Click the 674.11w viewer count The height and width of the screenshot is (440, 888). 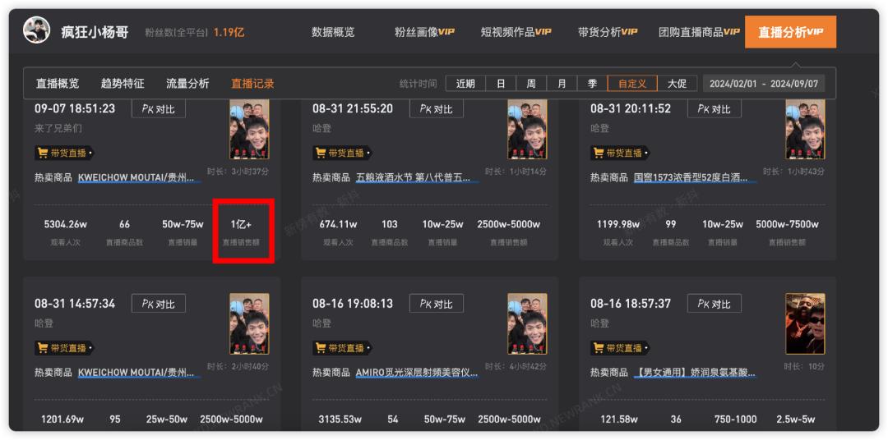pos(338,225)
